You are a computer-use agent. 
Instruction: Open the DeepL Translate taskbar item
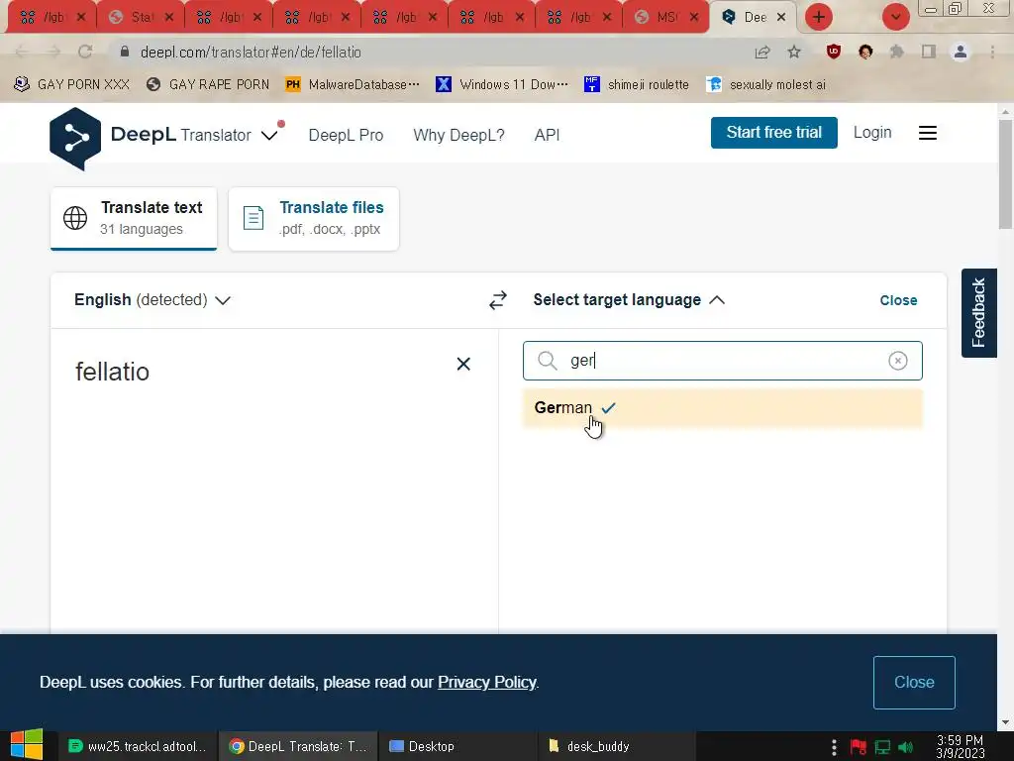tap(298, 746)
